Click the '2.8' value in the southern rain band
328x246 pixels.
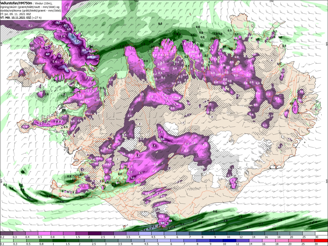(225, 221)
